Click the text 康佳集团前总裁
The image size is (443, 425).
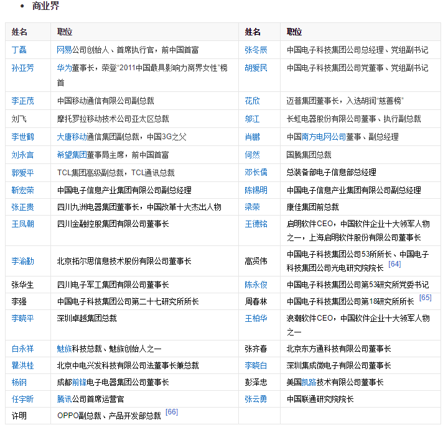coord(312,207)
